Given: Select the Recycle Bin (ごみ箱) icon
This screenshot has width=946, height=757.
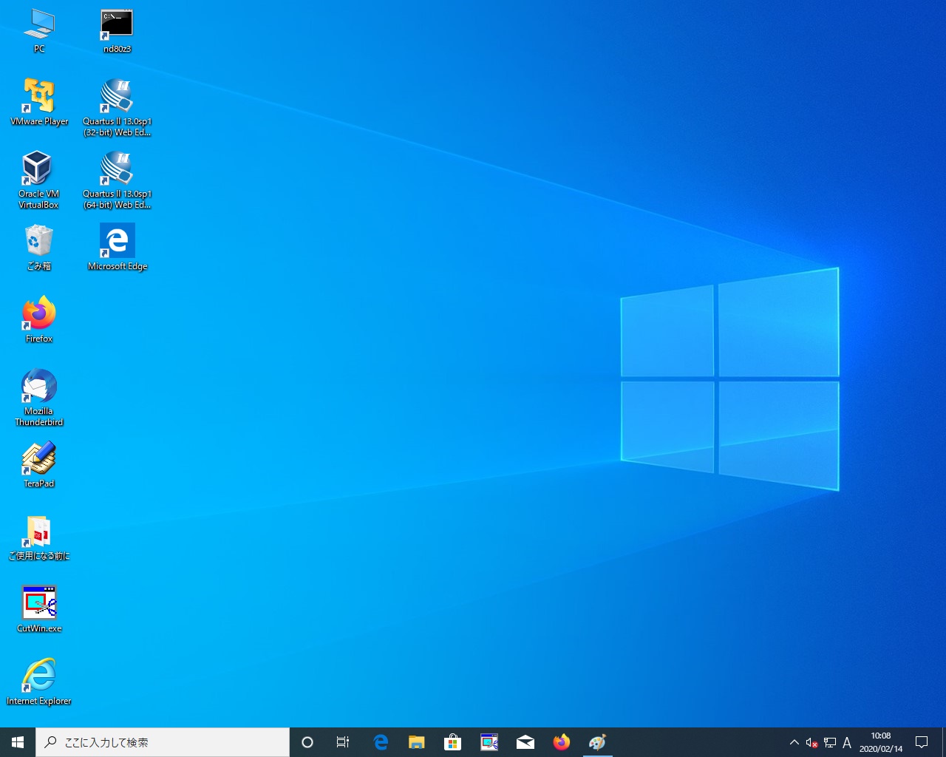Looking at the screenshot, I should click(x=39, y=248).
